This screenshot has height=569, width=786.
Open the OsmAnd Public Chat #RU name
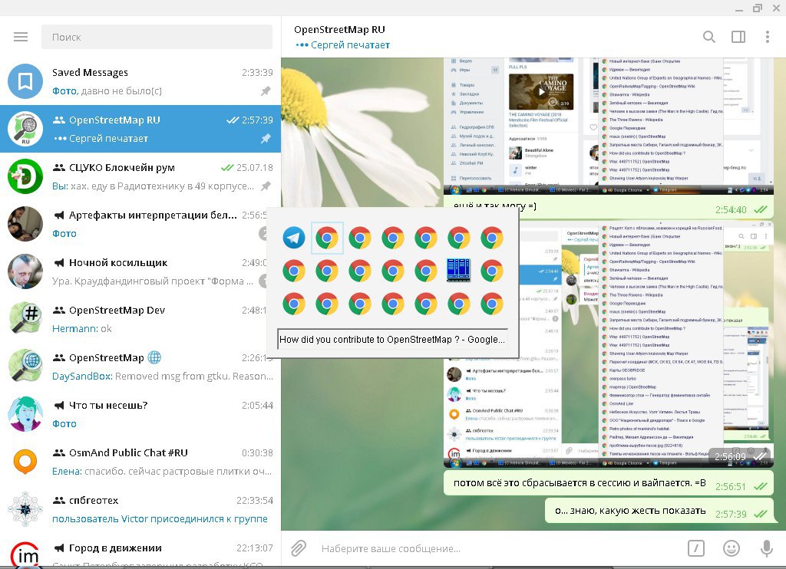click(128, 452)
